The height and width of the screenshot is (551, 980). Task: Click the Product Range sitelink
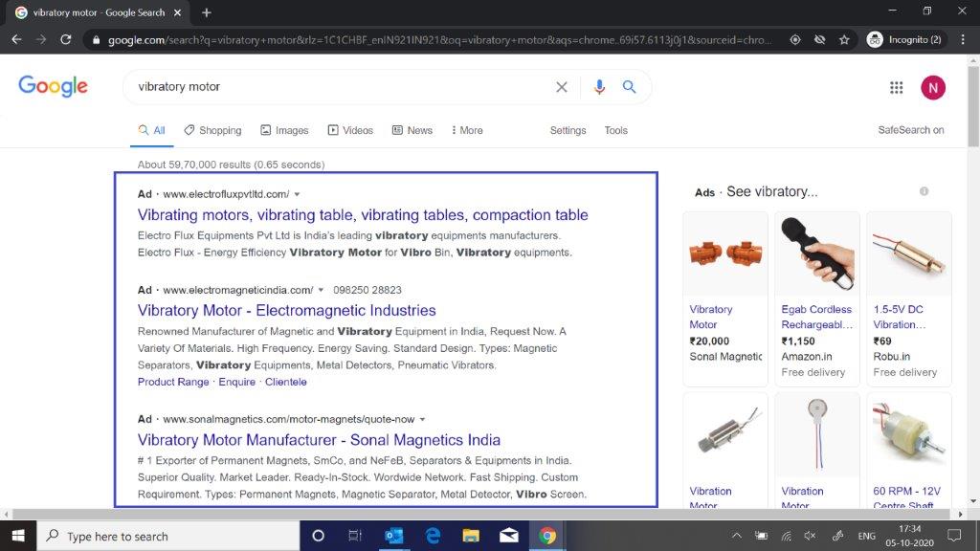point(172,382)
